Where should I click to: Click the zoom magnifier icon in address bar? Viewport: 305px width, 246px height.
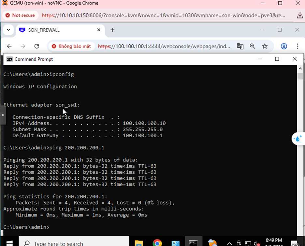[253, 46]
